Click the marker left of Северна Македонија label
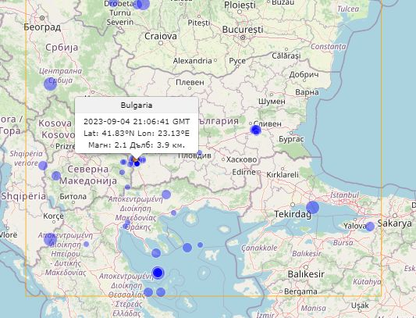Viewport: 416px width, 318px height. click(56, 176)
